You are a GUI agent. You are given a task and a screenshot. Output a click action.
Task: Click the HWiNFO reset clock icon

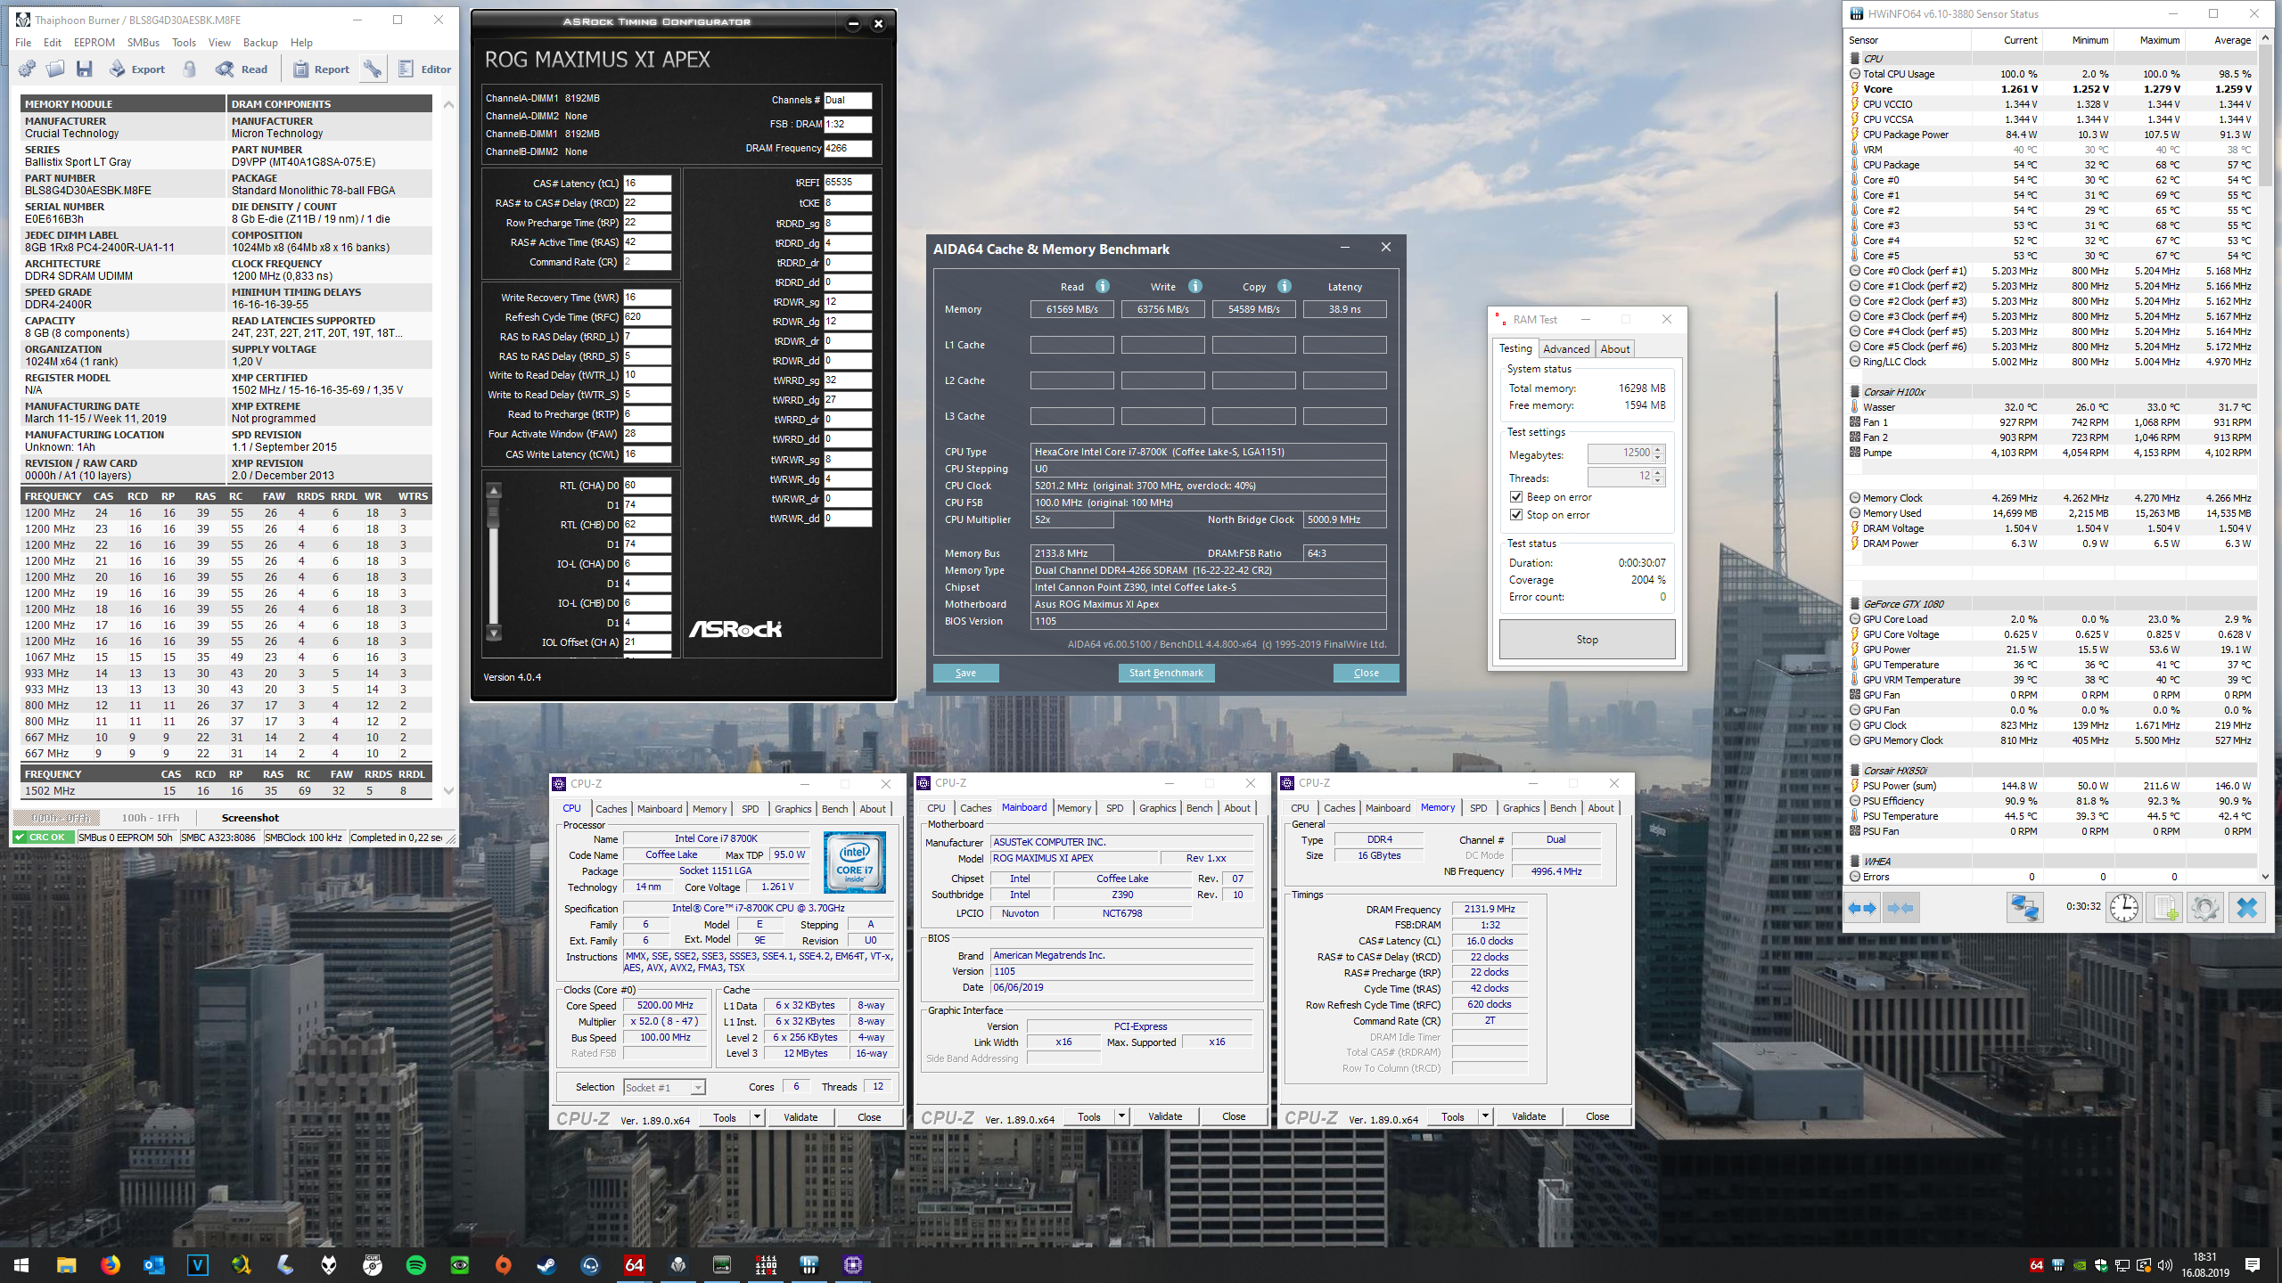click(2124, 908)
